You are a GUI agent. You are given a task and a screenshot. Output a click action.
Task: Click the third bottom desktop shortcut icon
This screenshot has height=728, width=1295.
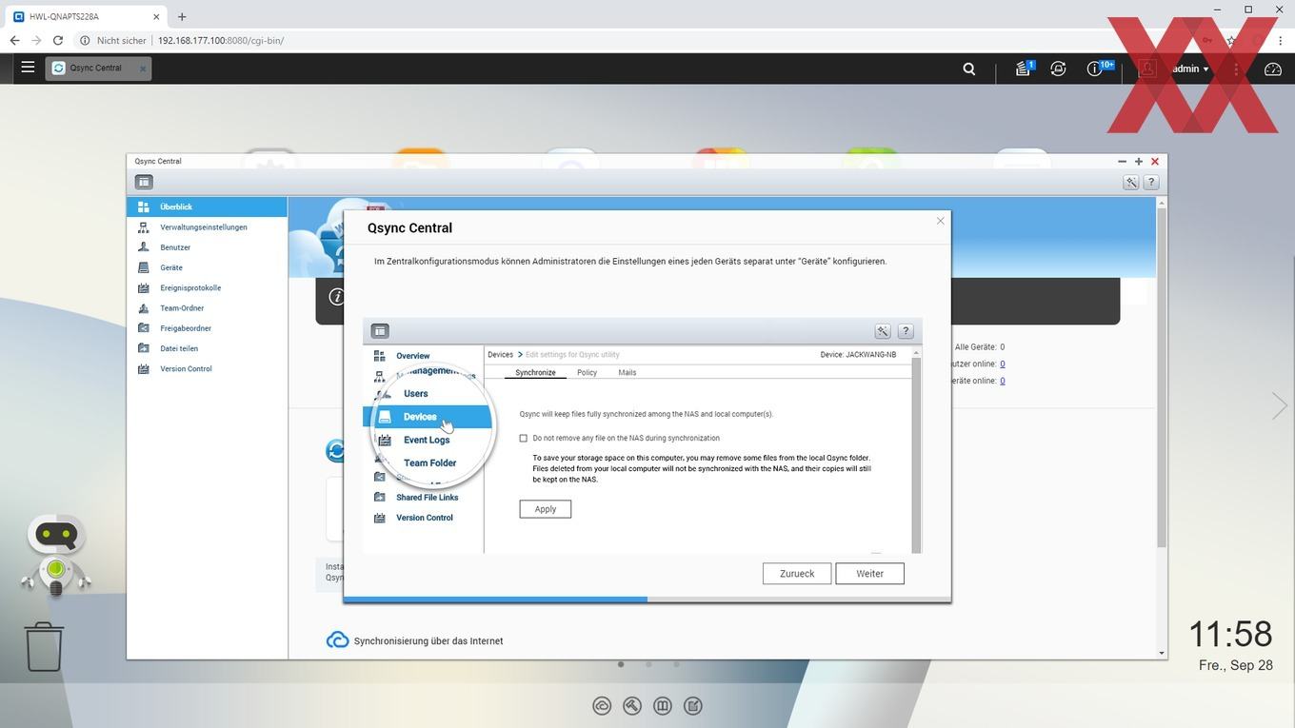point(663,705)
